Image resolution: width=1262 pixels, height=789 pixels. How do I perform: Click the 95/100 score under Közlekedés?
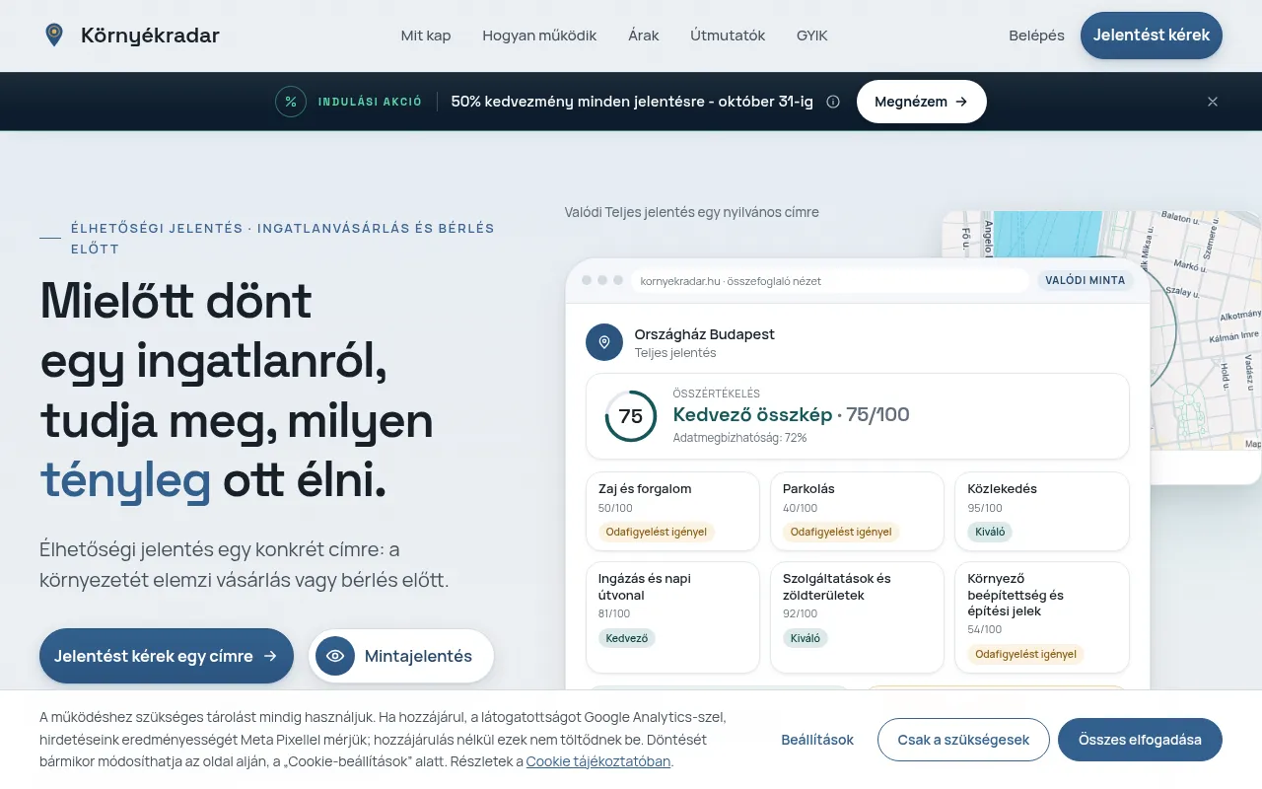[985, 508]
